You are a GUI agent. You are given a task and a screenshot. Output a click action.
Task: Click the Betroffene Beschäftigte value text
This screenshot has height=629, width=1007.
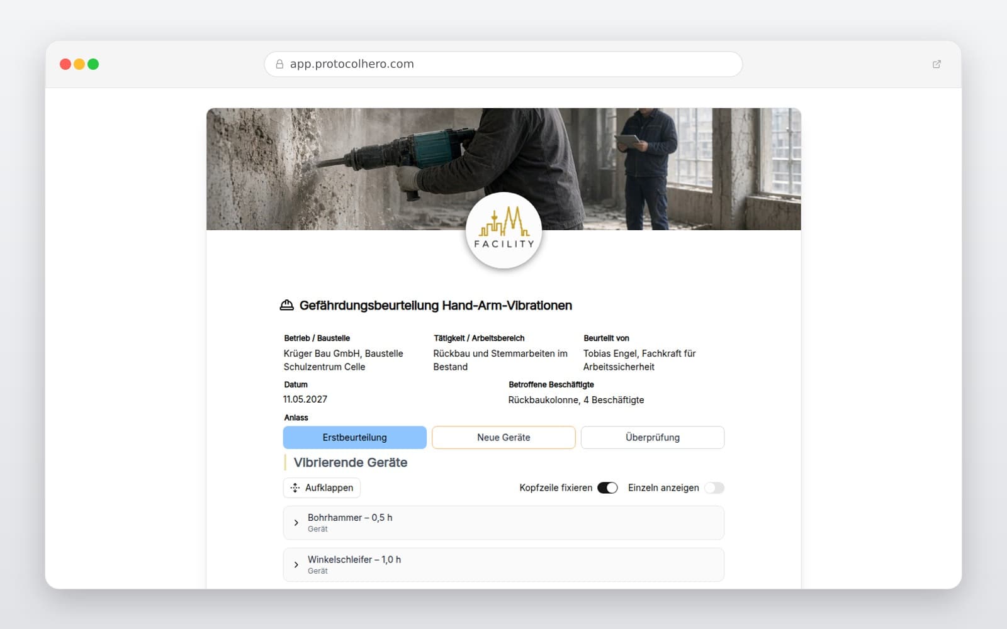576,399
